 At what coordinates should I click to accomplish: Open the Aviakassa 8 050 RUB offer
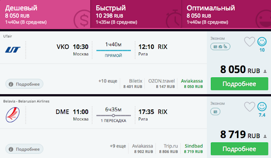[192, 84]
